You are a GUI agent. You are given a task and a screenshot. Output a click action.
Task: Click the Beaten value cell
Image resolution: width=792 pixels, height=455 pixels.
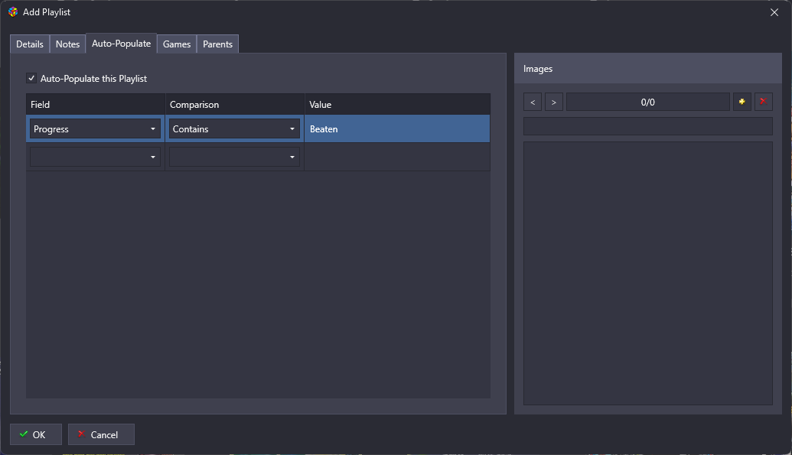tap(397, 128)
